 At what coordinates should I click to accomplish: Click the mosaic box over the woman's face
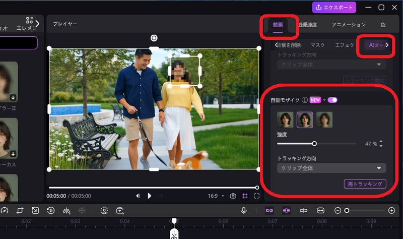[185, 71]
